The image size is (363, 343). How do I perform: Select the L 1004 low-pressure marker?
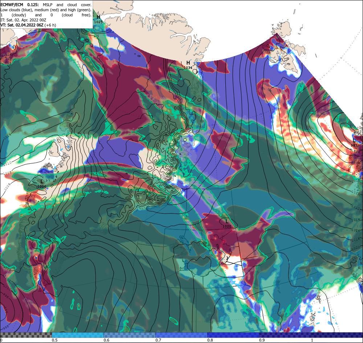click(x=42, y=184)
